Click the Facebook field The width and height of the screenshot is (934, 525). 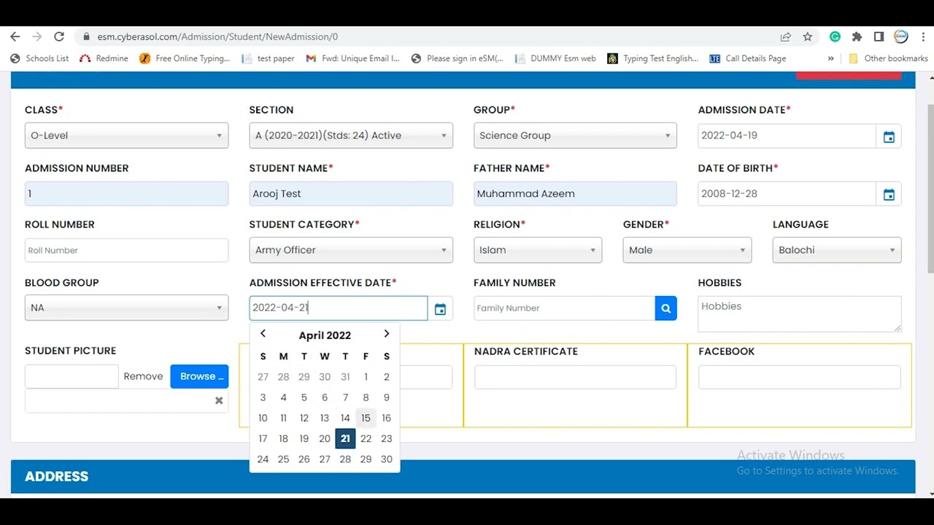click(x=800, y=377)
